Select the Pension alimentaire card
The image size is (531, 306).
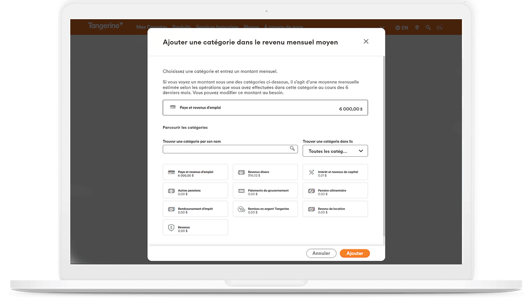335,191
